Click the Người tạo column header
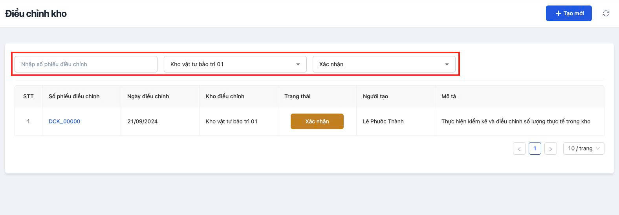Image resolution: width=619 pixels, height=215 pixels. tap(375, 96)
